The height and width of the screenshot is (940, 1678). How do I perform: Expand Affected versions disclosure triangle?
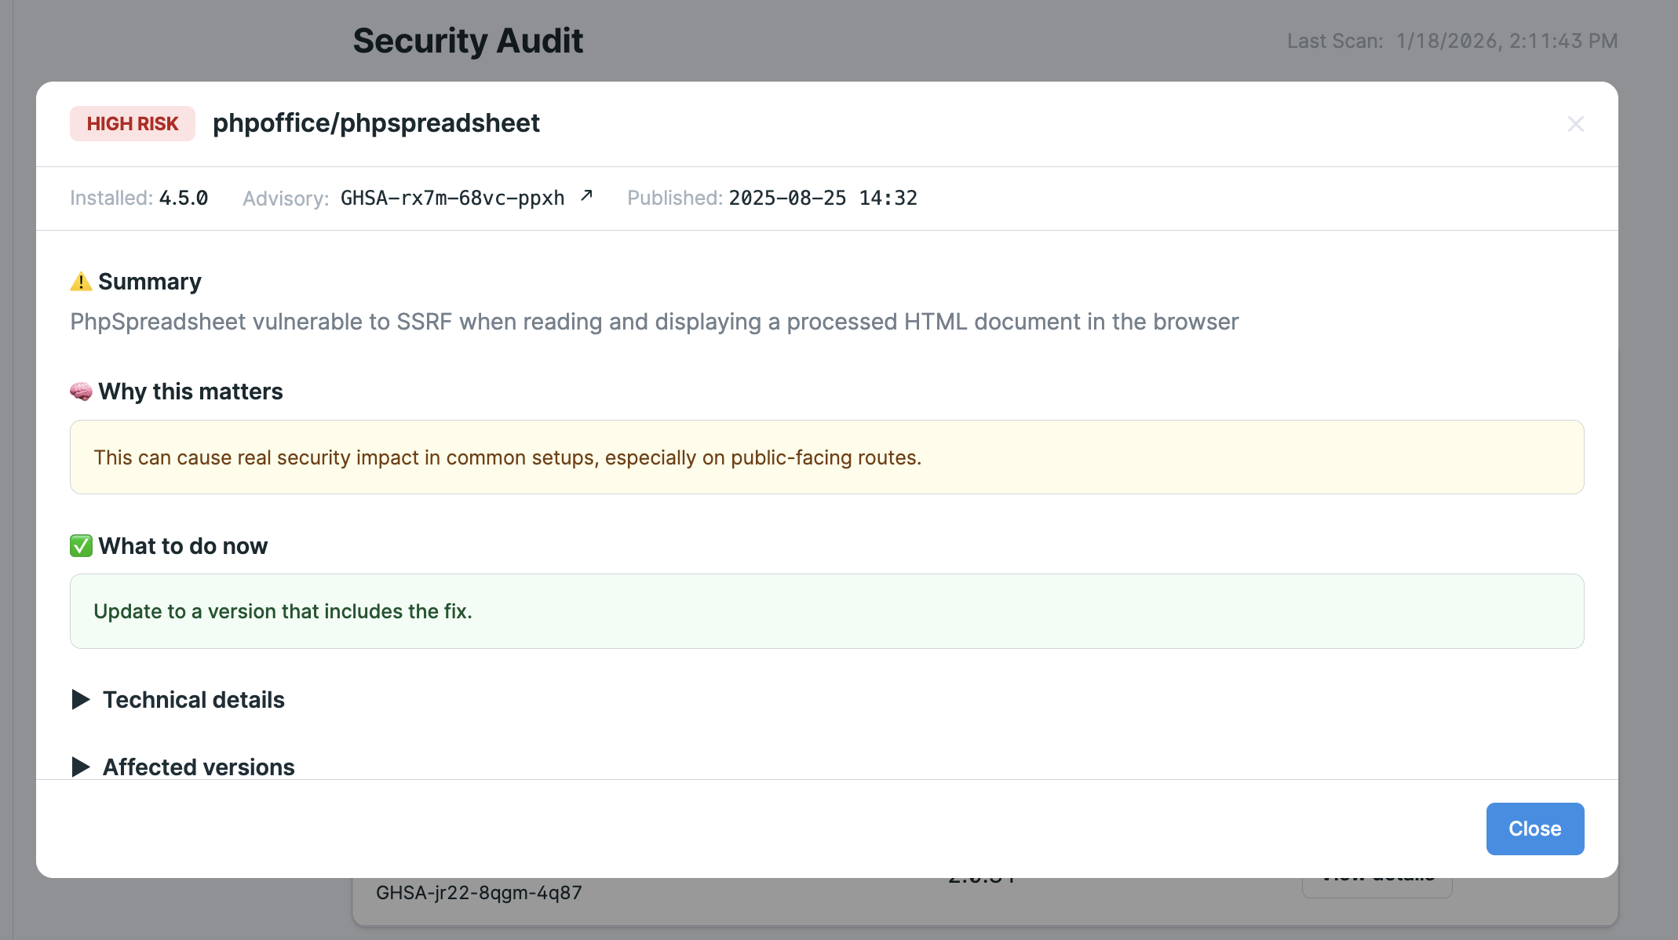pyautogui.click(x=81, y=767)
